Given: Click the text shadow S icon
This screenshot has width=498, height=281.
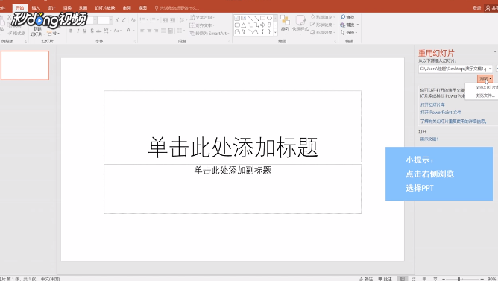Looking at the screenshot, I should click(92, 31).
